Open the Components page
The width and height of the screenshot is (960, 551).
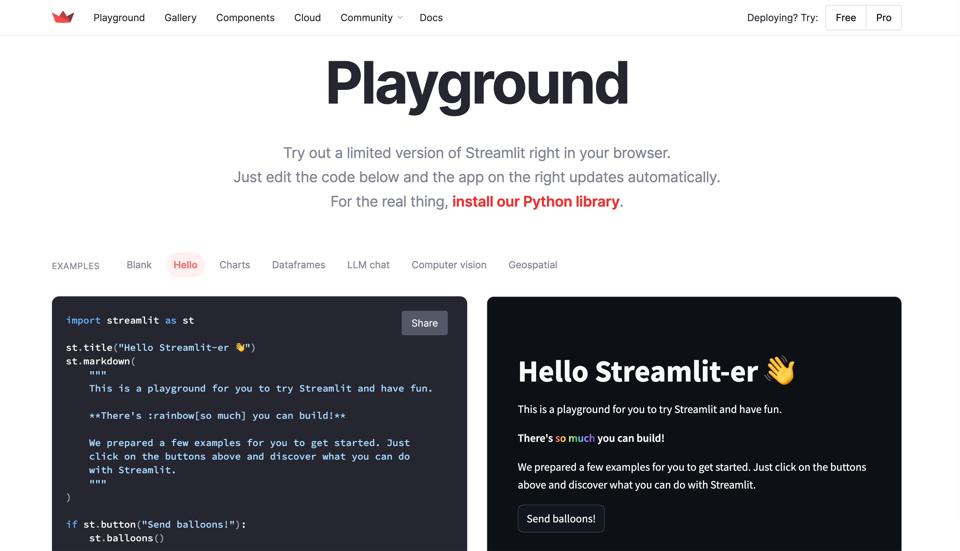245,17
